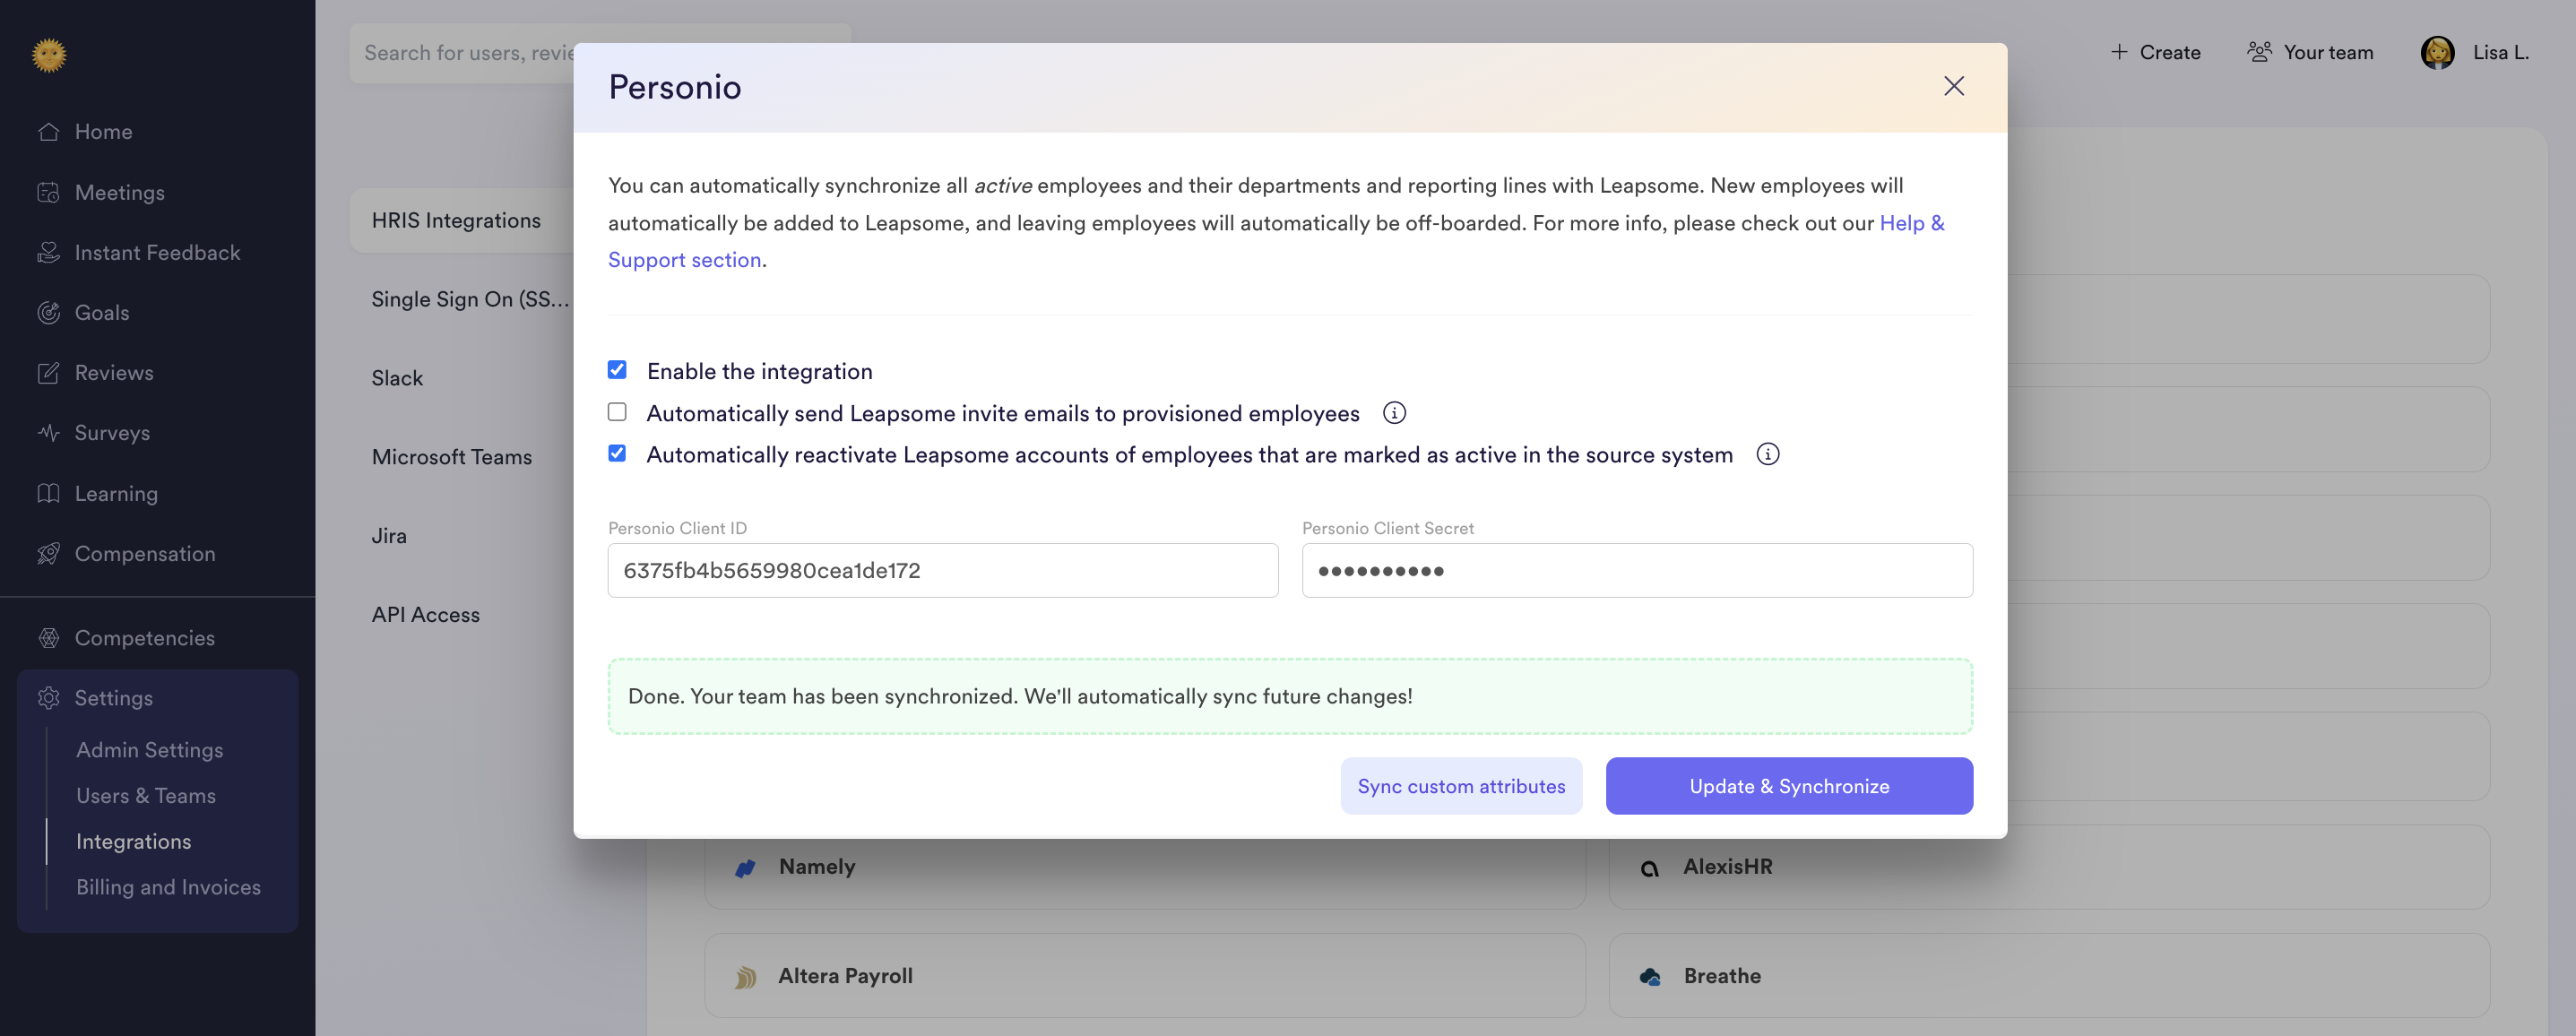Click the plus icon next to Create
Screen dimensions: 2576x1036
point(2118,52)
